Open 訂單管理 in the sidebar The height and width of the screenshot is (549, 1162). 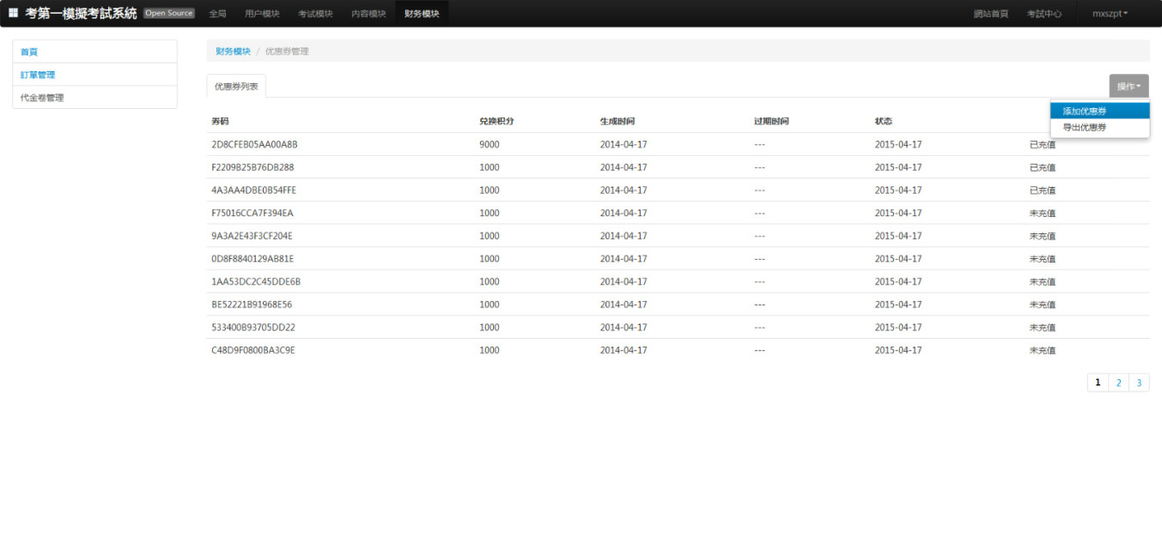[x=38, y=75]
